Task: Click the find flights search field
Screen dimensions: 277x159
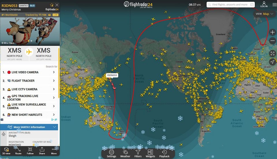Action: pos(230,5)
